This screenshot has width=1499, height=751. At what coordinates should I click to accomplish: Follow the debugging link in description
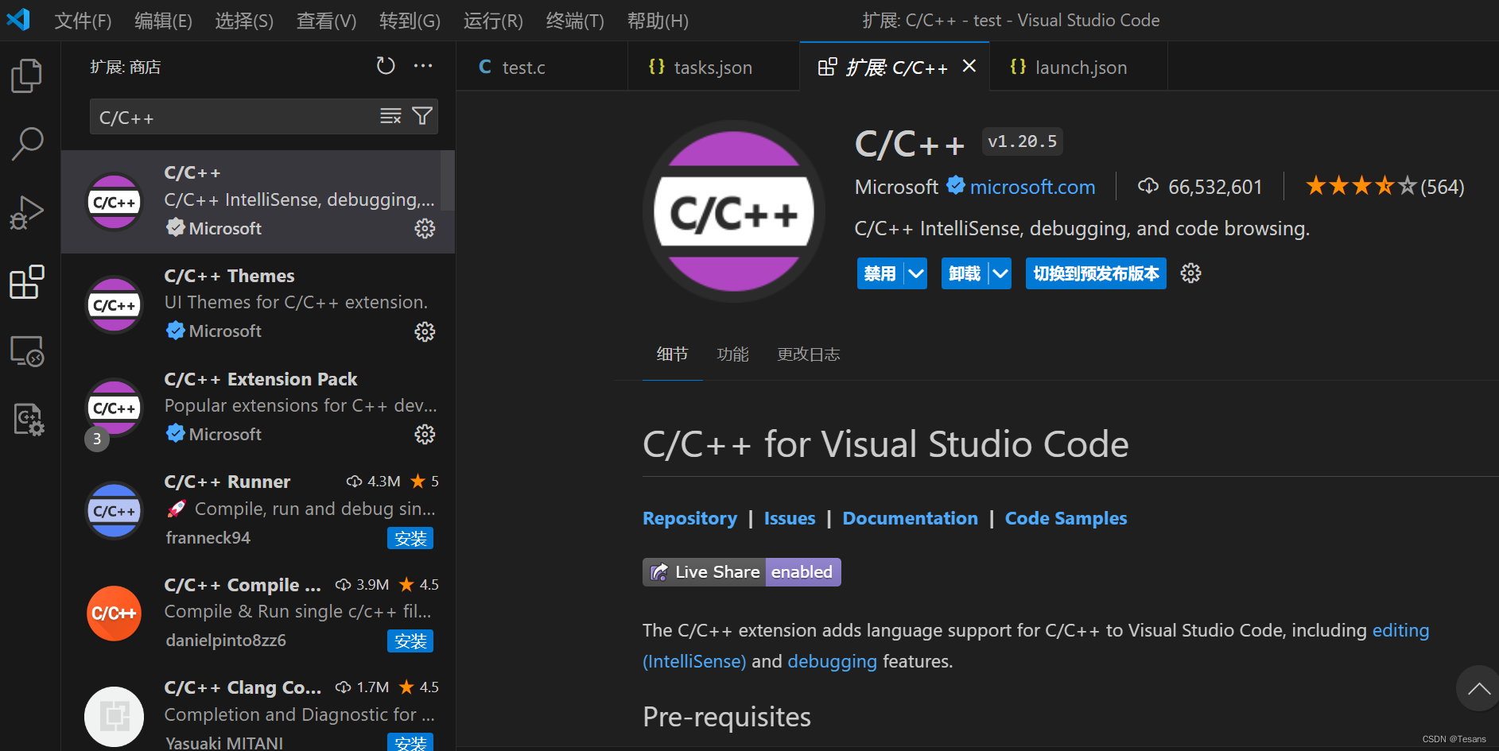click(x=832, y=661)
